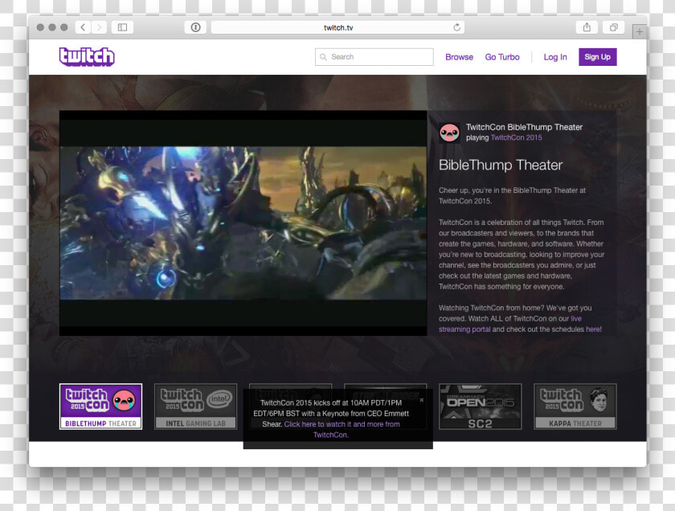
Task: Click 'Click here to watch it' link
Action: click(330, 430)
